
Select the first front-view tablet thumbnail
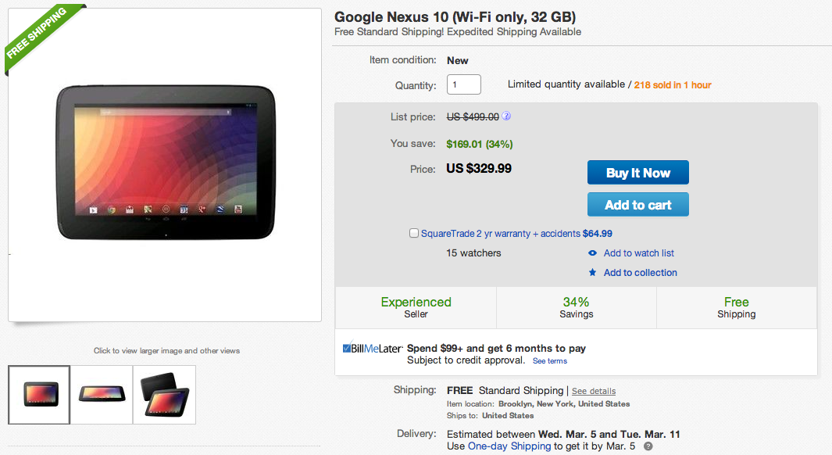pyautogui.click(x=39, y=395)
